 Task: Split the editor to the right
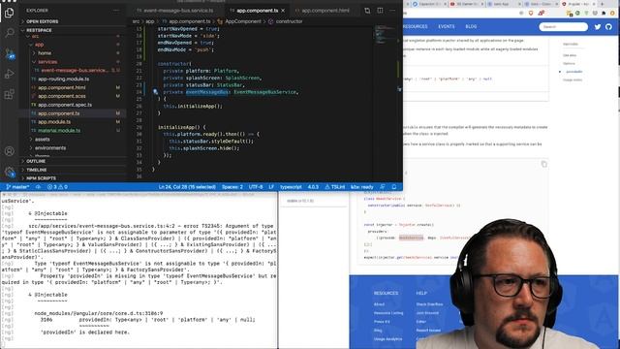pyautogui.click(x=380, y=11)
